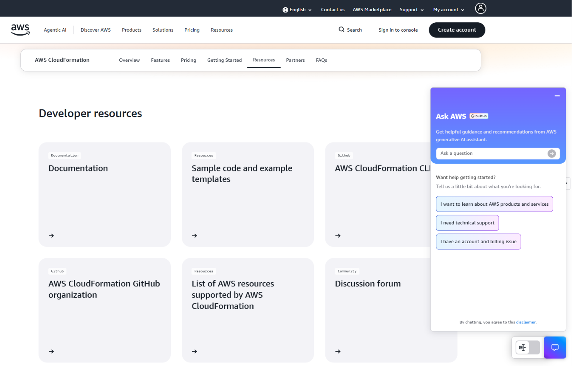The height and width of the screenshot is (381, 572).
Task: Click Contact us link
Action: [x=333, y=10]
